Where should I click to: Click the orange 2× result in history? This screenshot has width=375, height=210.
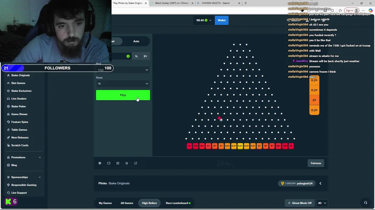(x=314, y=100)
